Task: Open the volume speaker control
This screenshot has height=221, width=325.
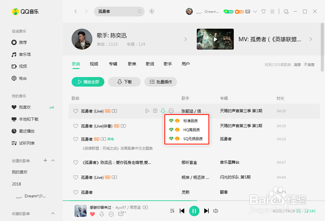Action: 216,211
